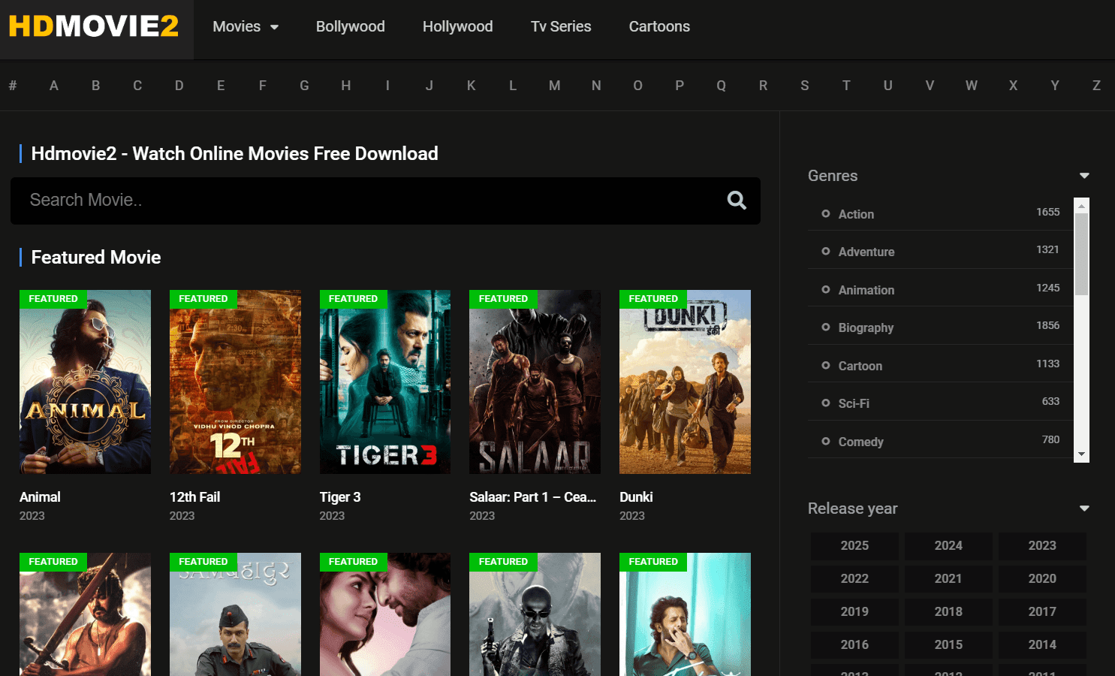Open the 12th Fail movie poster
Image resolution: width=1115 pixels, height=676 pixels.
pos(235,382)
